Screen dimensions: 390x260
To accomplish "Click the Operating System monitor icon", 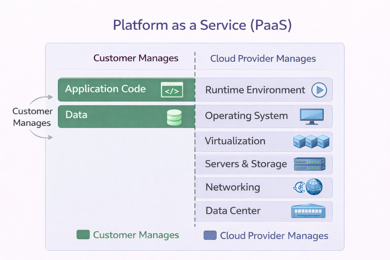I will click(x=312, y=116).
